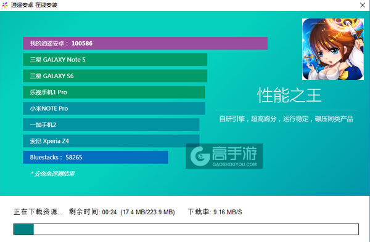Screen dimensions: 370x242
Task: Close the online installer window
Action: click(363, 5)
